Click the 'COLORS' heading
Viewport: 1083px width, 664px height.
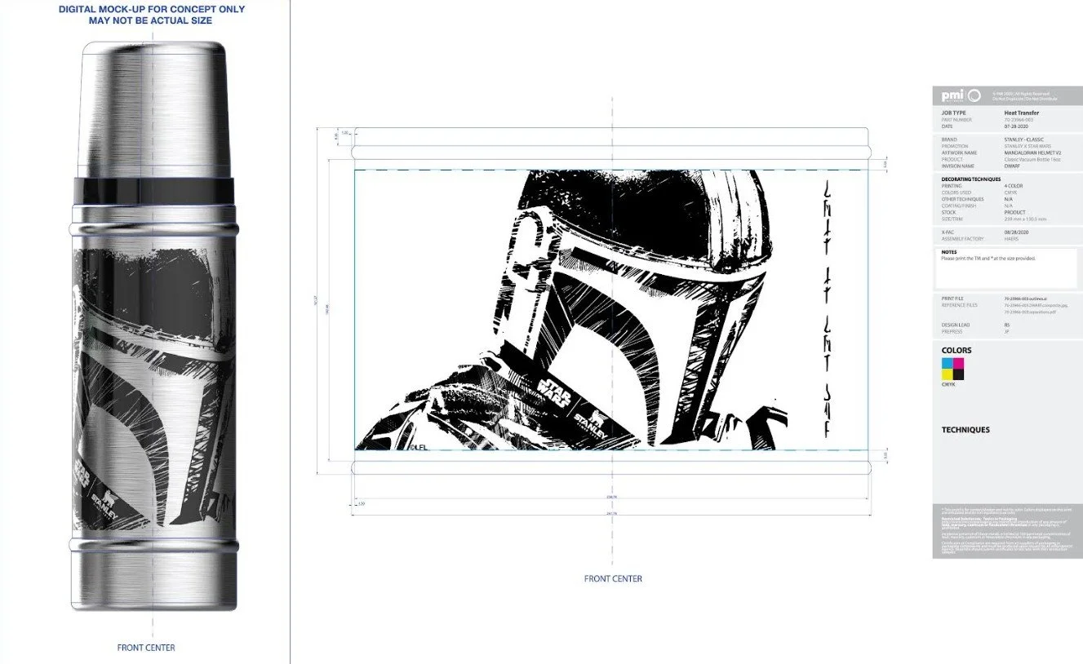(957, 351)
